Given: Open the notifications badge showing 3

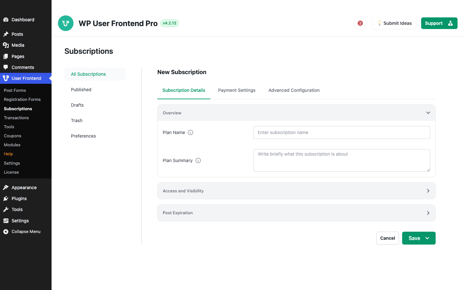Looking at the screenshot, I should click(360, 23).
